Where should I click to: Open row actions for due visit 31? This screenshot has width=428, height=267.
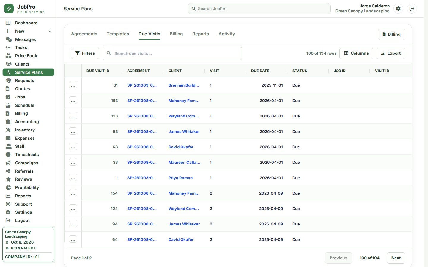tap(73, 85)
